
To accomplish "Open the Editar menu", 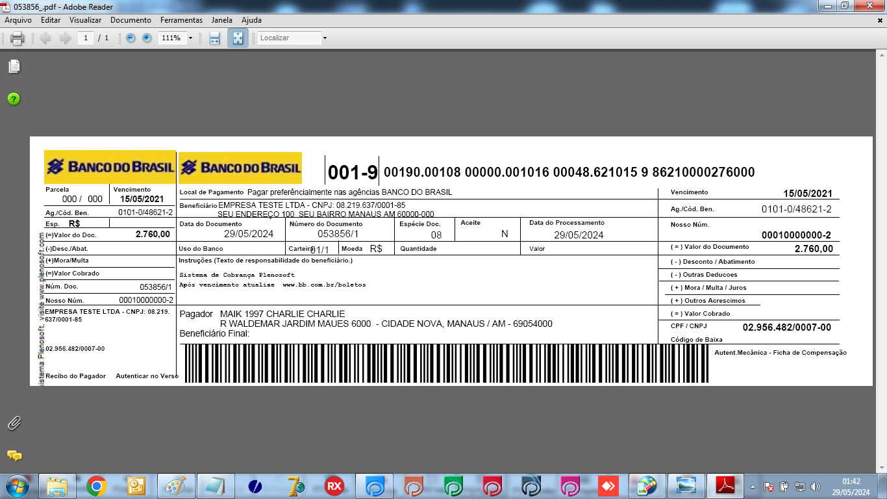I will click(51, 20).
